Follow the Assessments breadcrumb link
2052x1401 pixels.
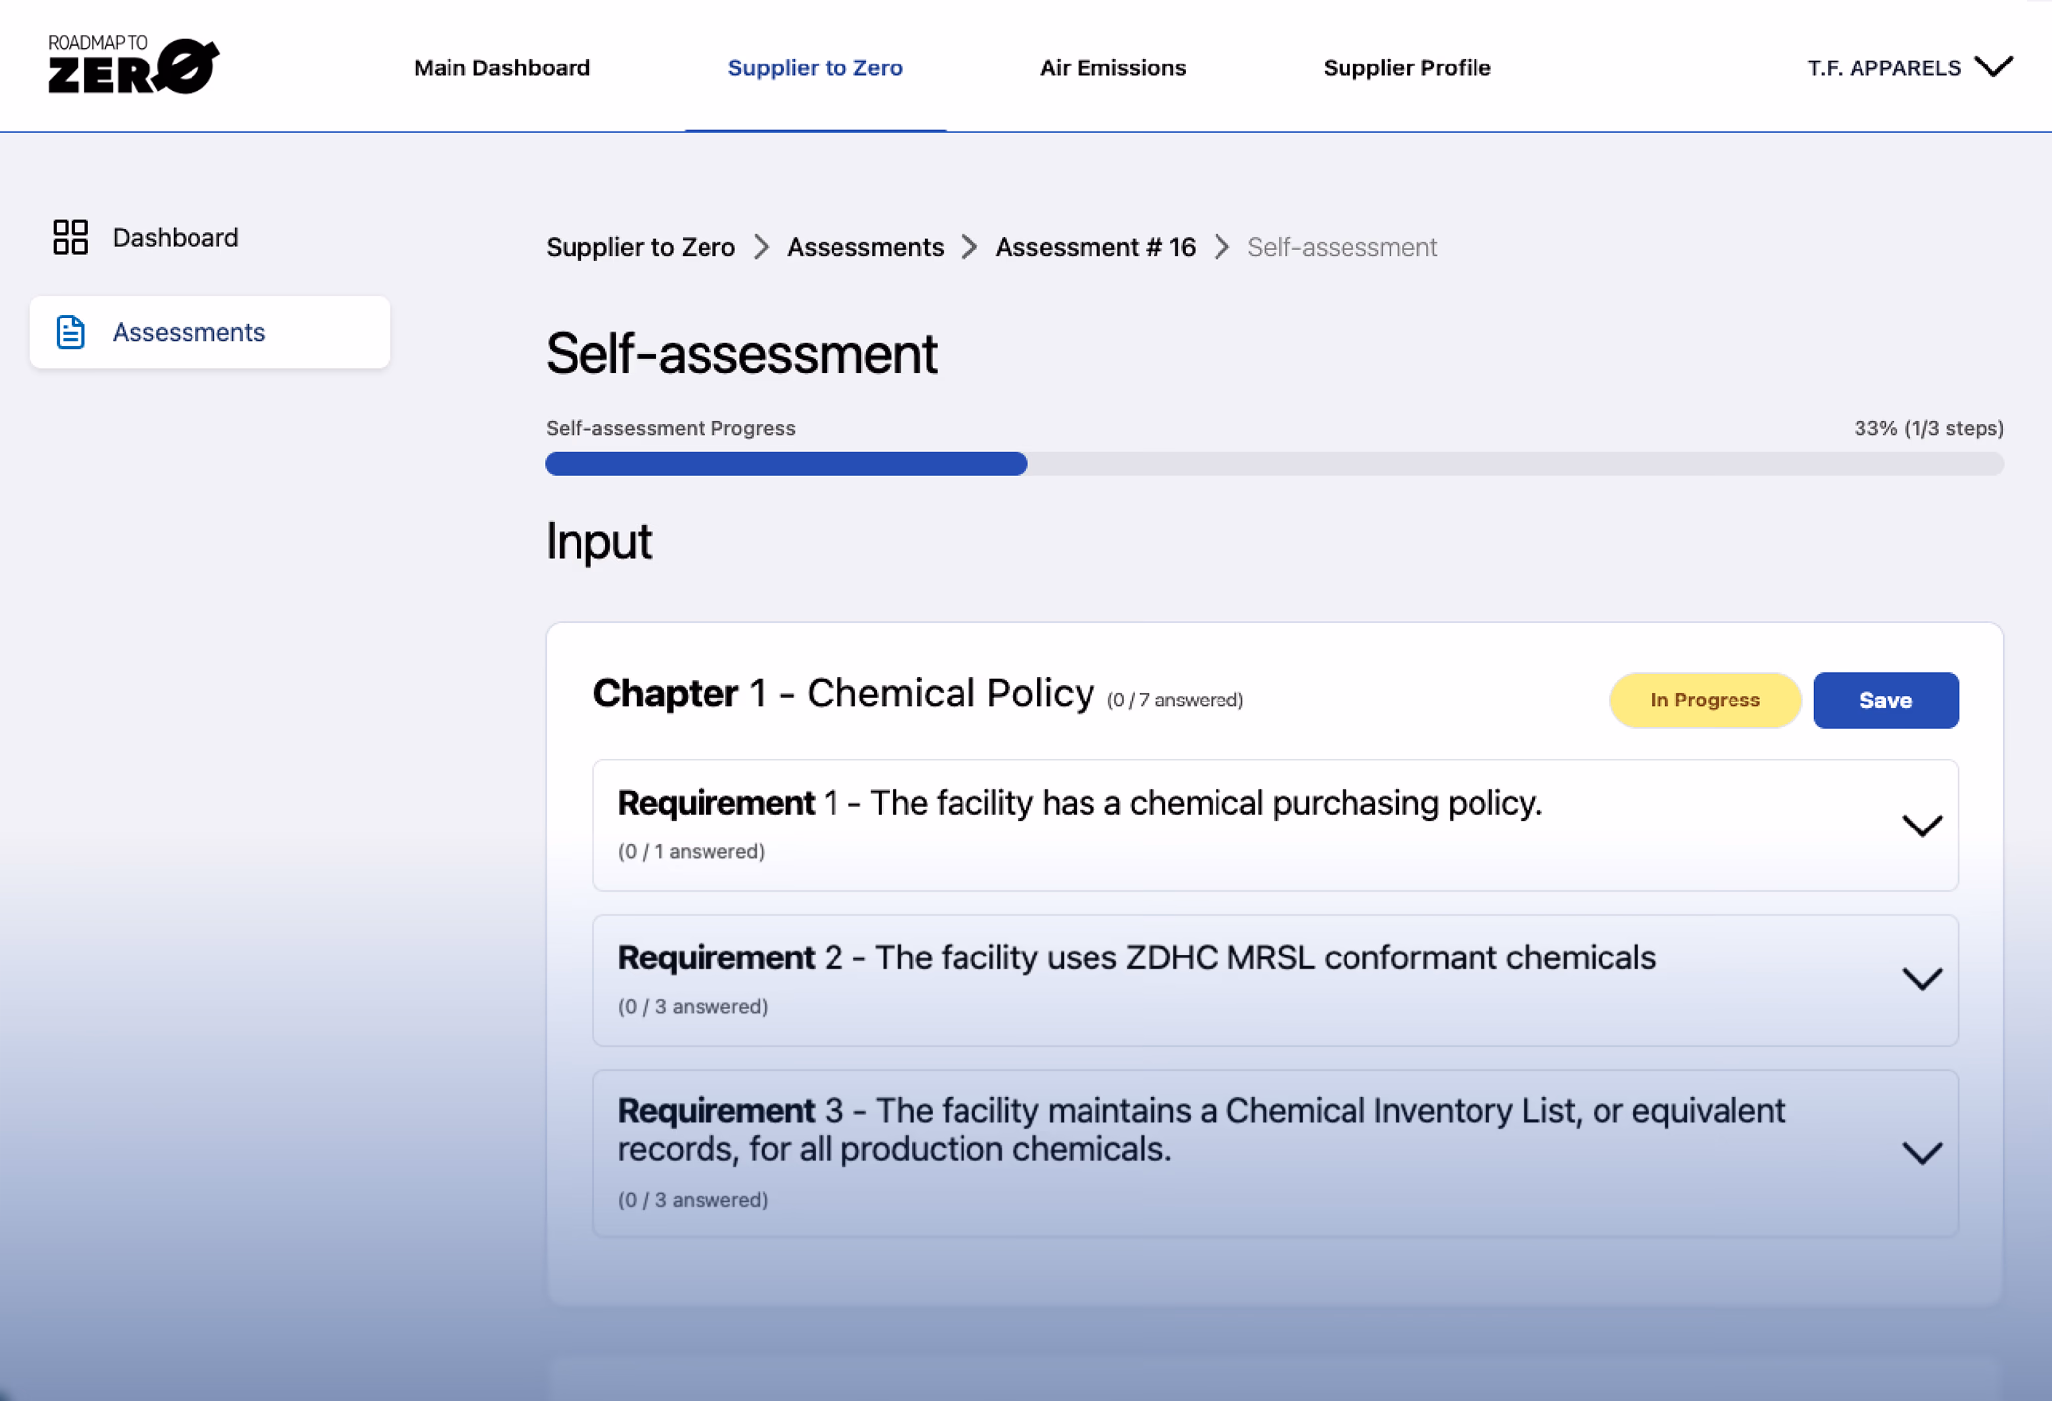(x=865, y=247)
